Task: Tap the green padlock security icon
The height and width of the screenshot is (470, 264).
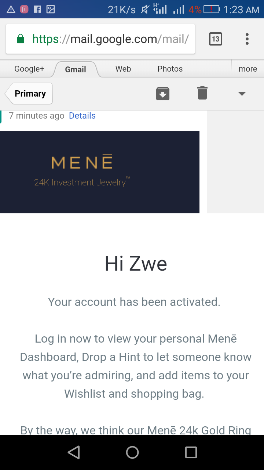Action: (21, 39)
